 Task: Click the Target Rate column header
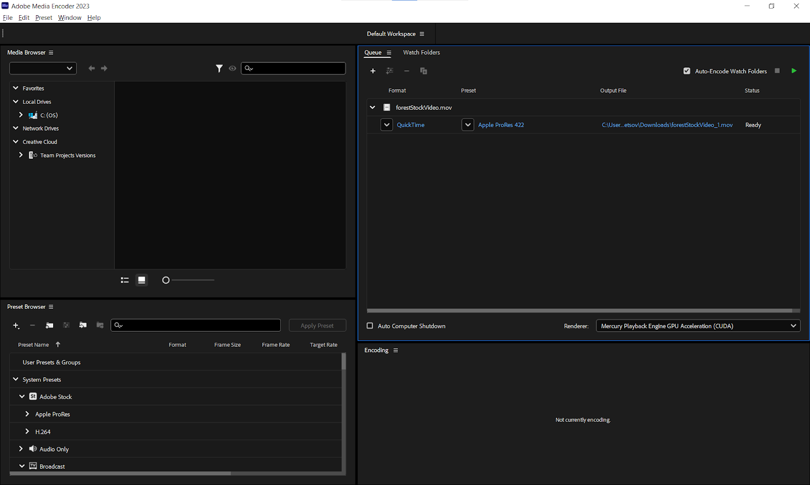[323, 345]
